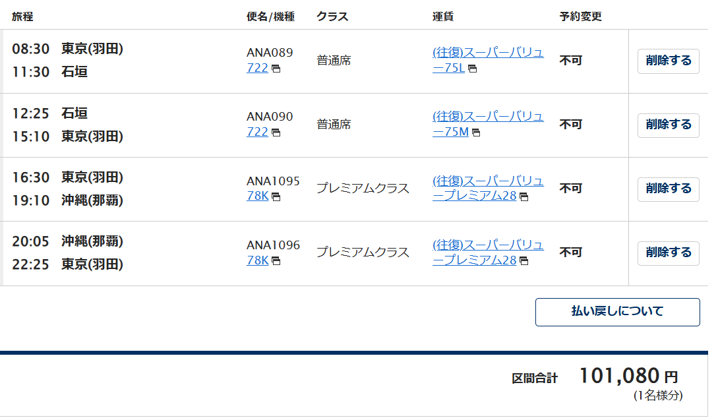Open aircraft type 722 link for ANA089
The height and width of the screenshot is (420, 718).
tap(257, 68)
